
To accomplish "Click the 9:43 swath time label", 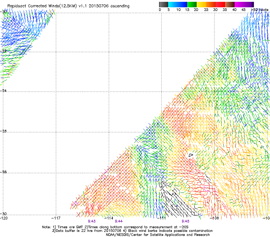I will coord(92,221).
